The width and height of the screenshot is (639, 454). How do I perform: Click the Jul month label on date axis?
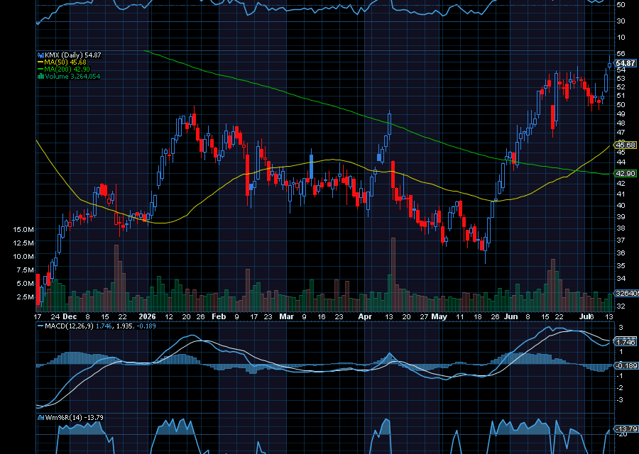(x=586, y=316)
